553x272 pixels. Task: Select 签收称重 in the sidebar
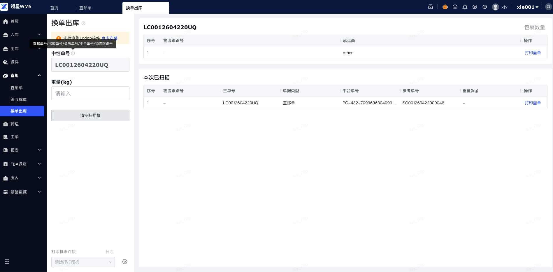[19, 99]
